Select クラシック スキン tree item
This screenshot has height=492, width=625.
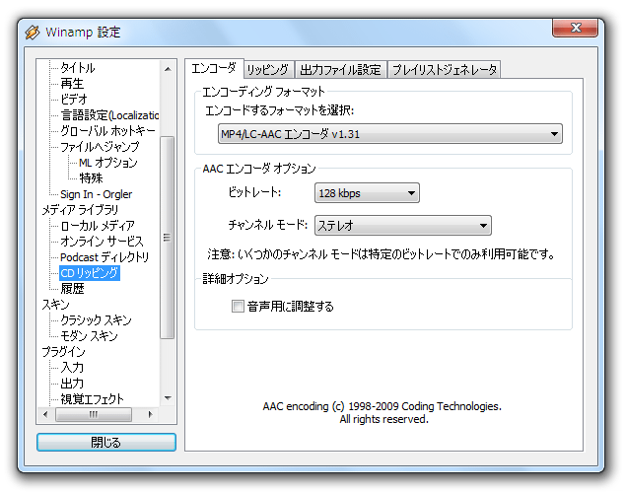point(96,320)
